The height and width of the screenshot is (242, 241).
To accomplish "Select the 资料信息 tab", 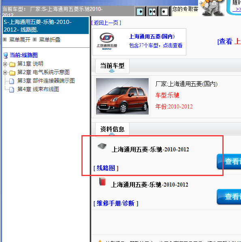I will 112,129.
